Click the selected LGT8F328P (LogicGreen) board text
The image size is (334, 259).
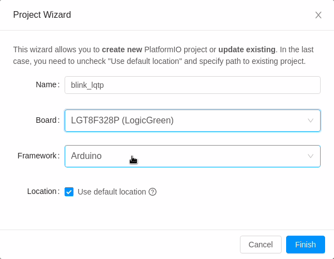(x=122, y=121)
